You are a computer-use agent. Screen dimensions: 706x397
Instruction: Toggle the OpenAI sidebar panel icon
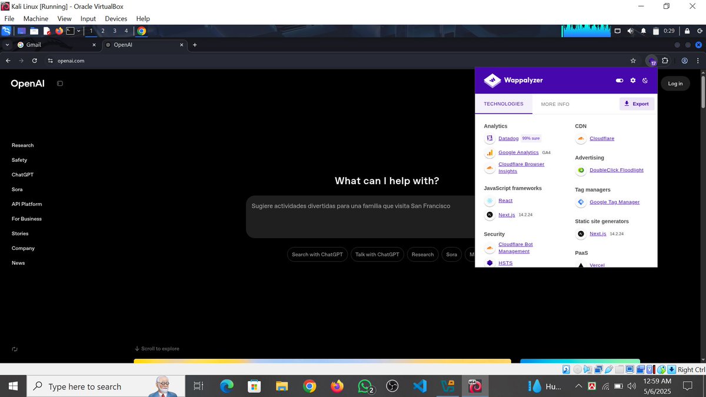[59, 84]
